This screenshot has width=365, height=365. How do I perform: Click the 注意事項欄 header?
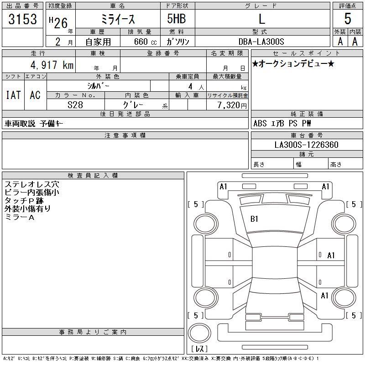(125, 135)
